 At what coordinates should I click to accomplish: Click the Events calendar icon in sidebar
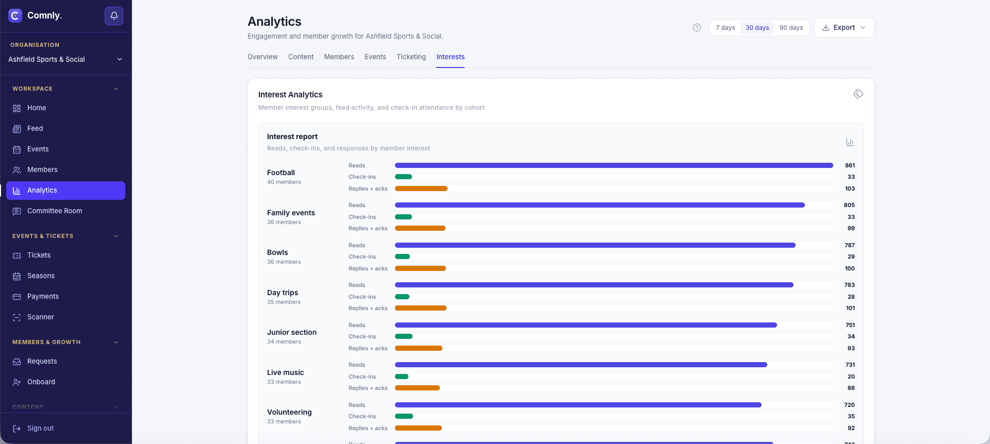pos(17,149)
